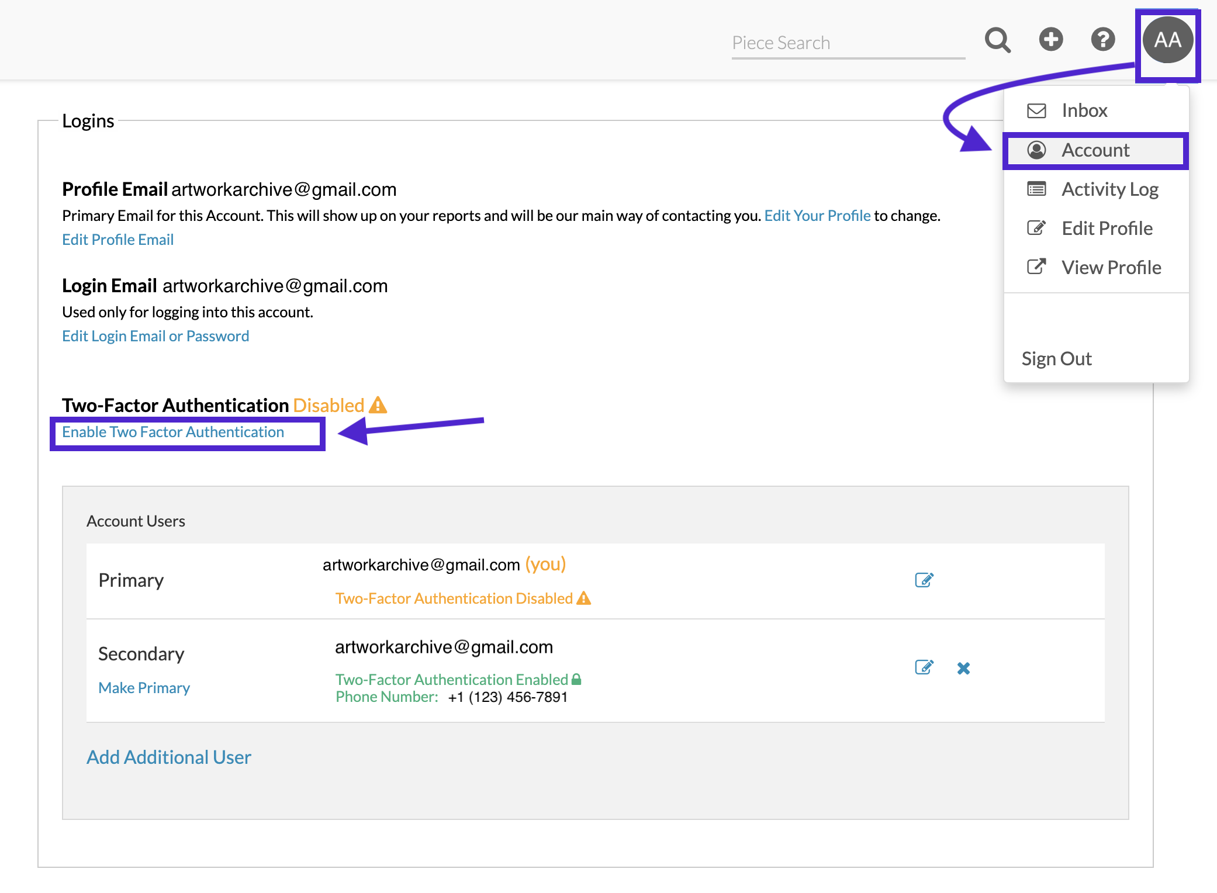Click the Piece Search input field

click(848, 43)
